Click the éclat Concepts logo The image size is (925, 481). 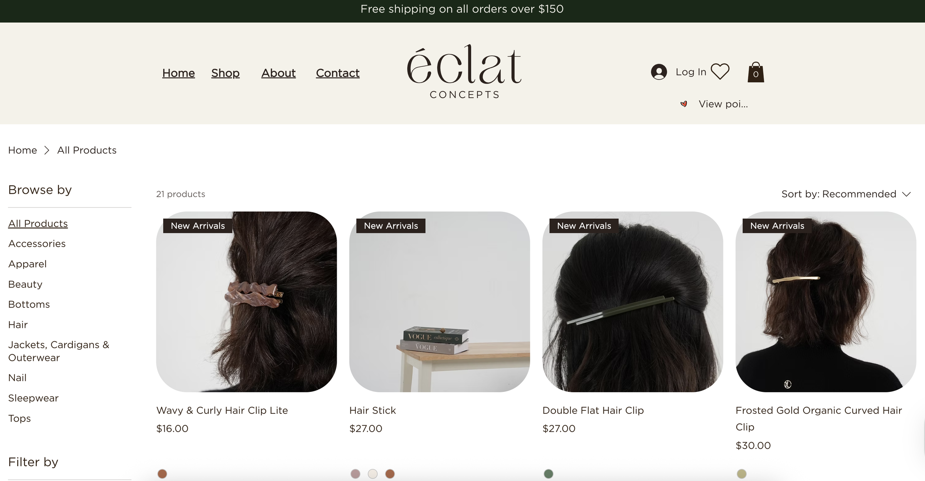click(464, 72)
